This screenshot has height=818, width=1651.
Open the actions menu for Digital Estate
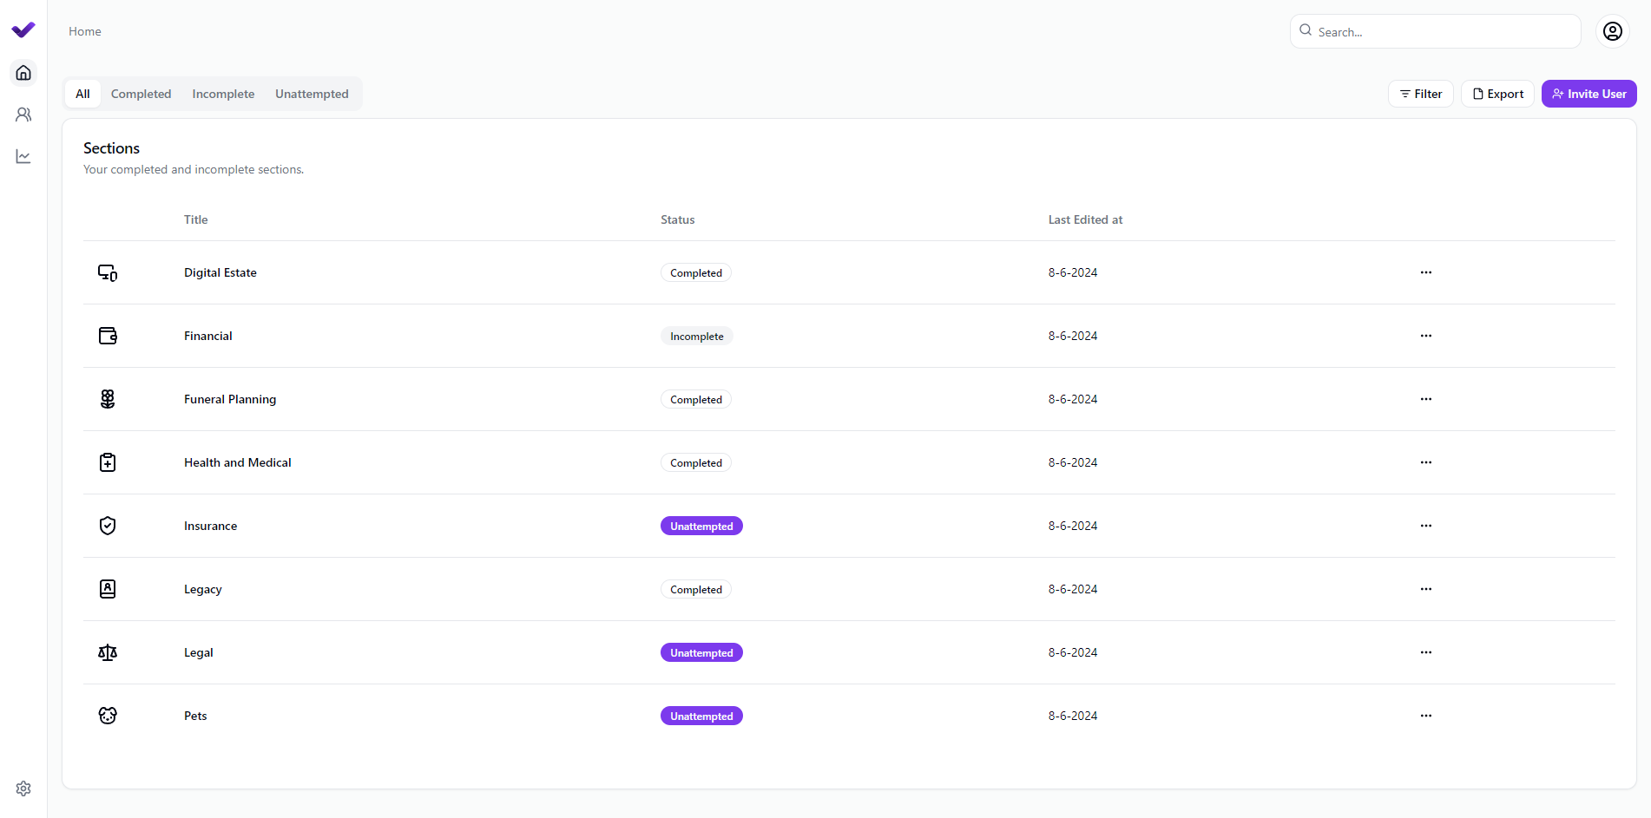click(x=1425, y=272)
